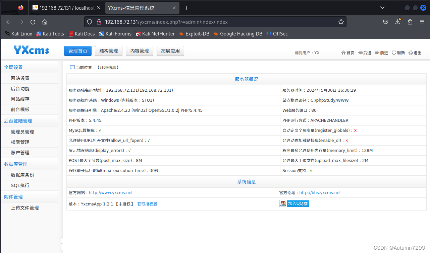Open a new browser tab

(187, 8)
